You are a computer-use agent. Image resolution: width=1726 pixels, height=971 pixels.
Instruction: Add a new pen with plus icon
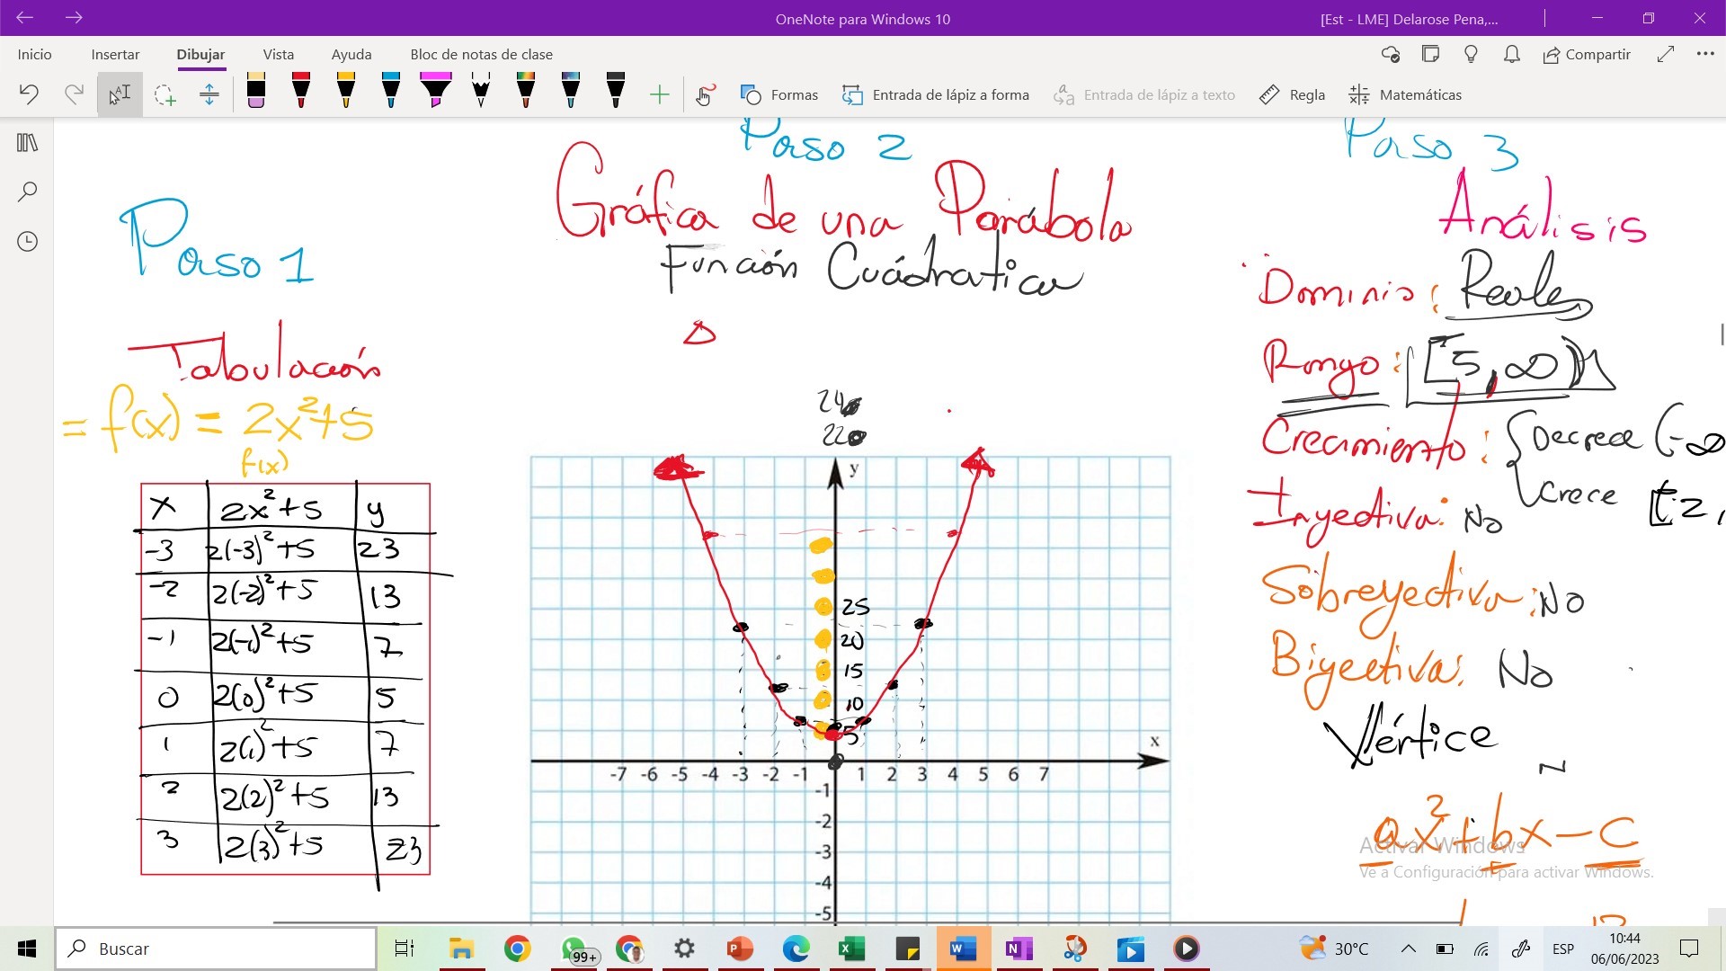click(x=659, y=94)
